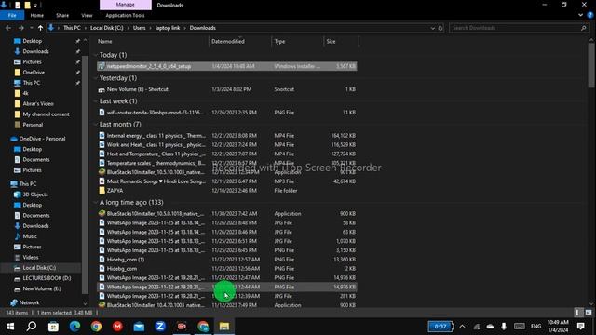Screen dimensions: 596x335
Task: Select 'New Volume (E) - Shortcut' file
Action: 227,89
